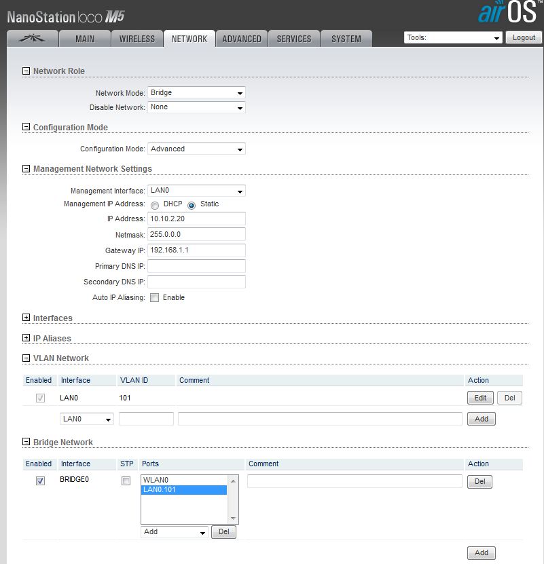The width and height of the screenshot is (544, 564).
Task: Collapse the Bridge Network section
Action: coord(26,442)
